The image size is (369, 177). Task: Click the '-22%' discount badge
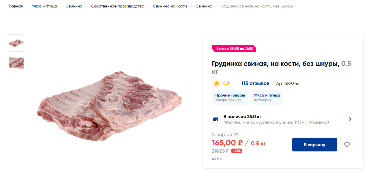[236, 151]
